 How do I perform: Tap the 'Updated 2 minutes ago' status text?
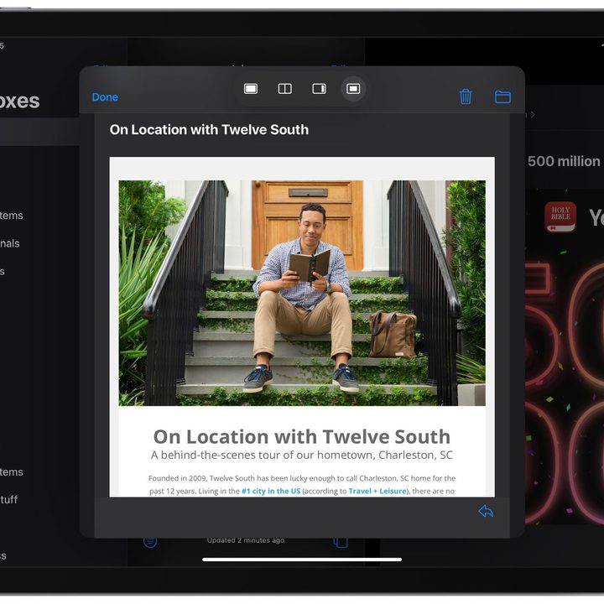246,540
